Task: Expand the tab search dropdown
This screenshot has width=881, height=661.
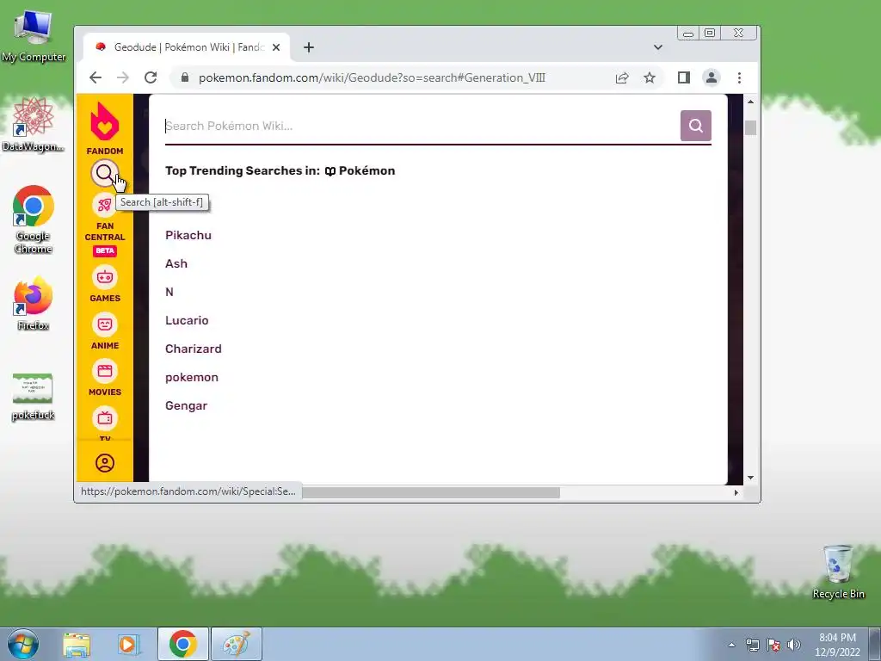Action: coord(658,47)
